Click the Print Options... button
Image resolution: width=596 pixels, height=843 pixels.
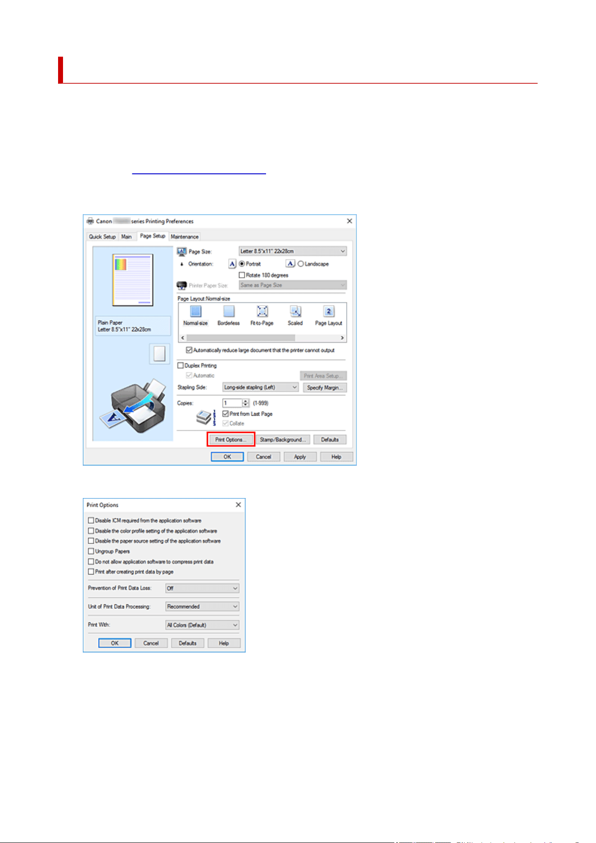point(231,440)
